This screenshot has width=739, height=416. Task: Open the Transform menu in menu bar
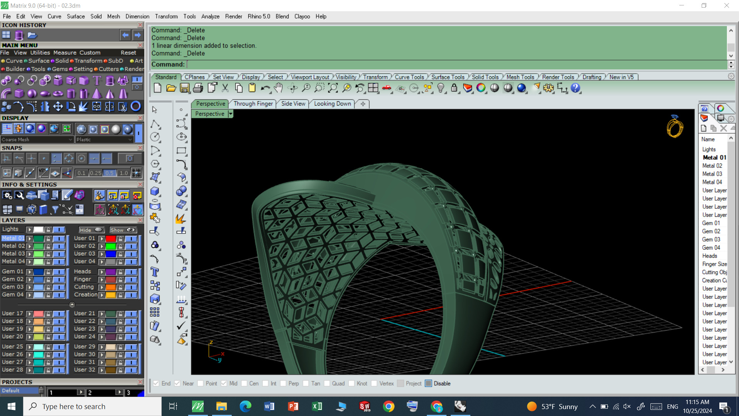(x=166, y=17)
